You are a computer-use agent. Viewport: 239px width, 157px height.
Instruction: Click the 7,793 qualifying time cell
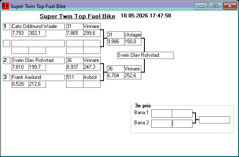click(20, 33)
